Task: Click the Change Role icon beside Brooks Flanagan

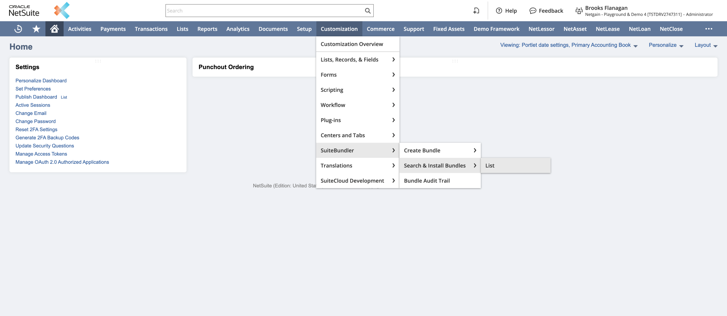Action: tap(579, 11)
